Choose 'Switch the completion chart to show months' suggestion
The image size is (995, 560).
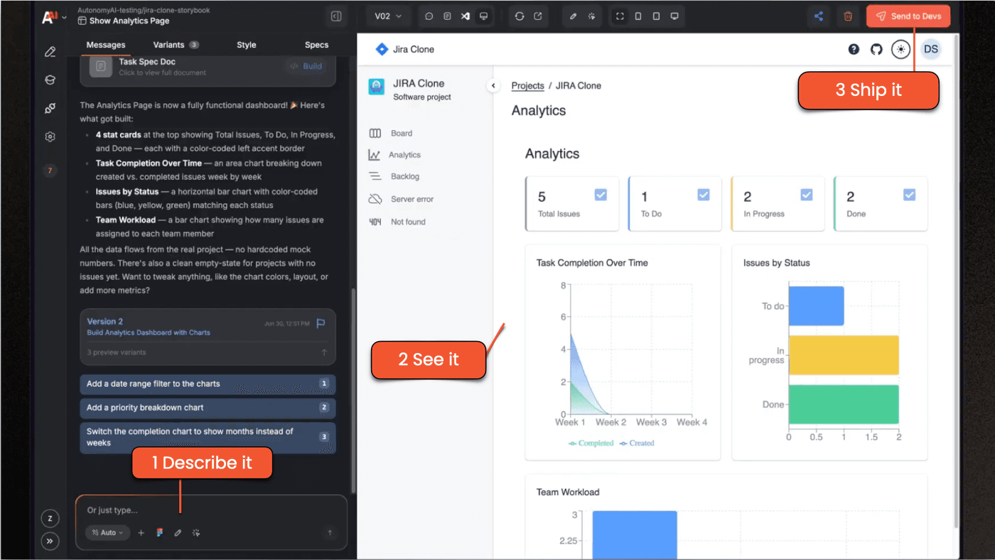coord(208,437)
